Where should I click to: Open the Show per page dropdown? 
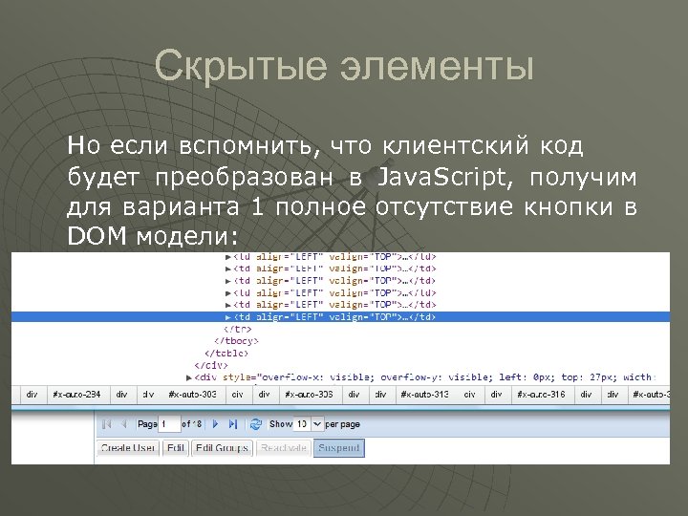317,424
